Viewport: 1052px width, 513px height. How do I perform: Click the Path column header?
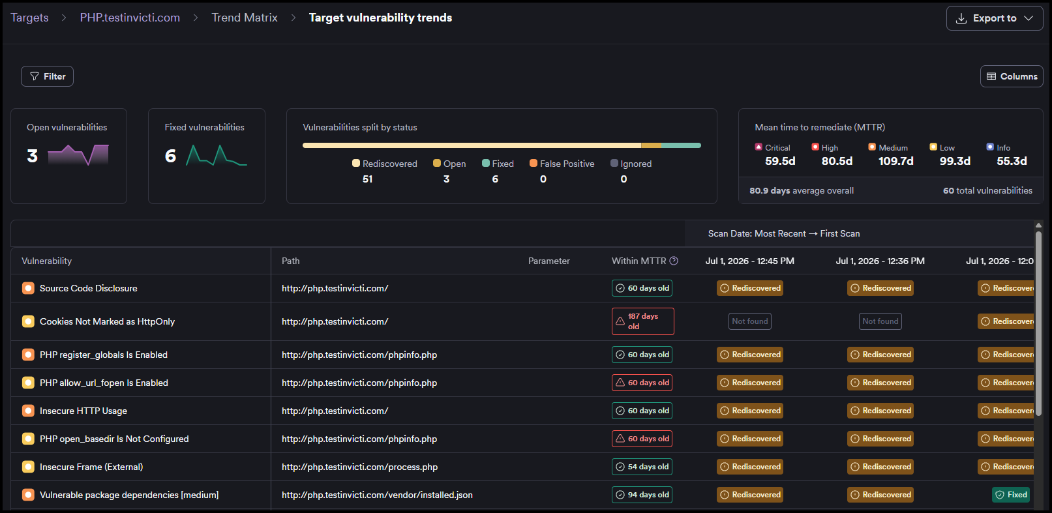[291, 261]
